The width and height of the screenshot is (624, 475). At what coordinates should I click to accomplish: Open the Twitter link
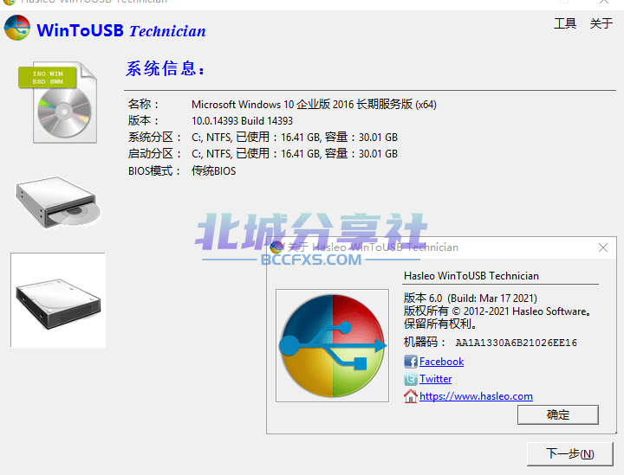click(435, 379)
